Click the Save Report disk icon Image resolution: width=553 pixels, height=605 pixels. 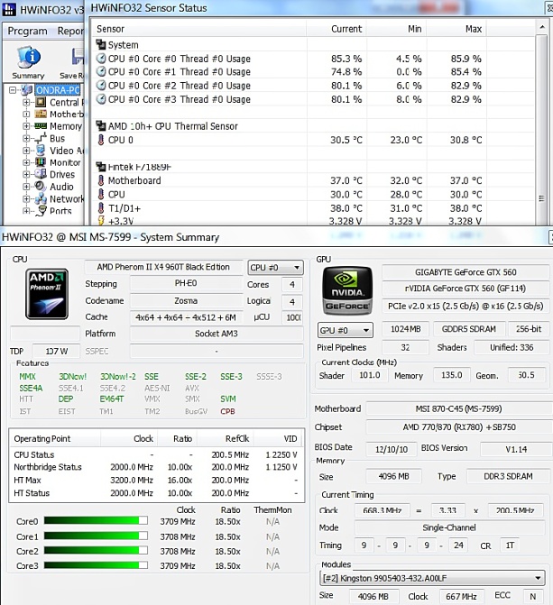tap(78, 56)
